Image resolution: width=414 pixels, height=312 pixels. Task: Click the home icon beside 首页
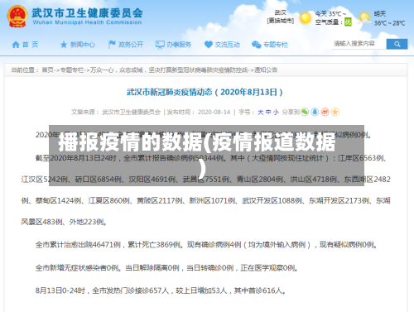click(x=16, y=45)
